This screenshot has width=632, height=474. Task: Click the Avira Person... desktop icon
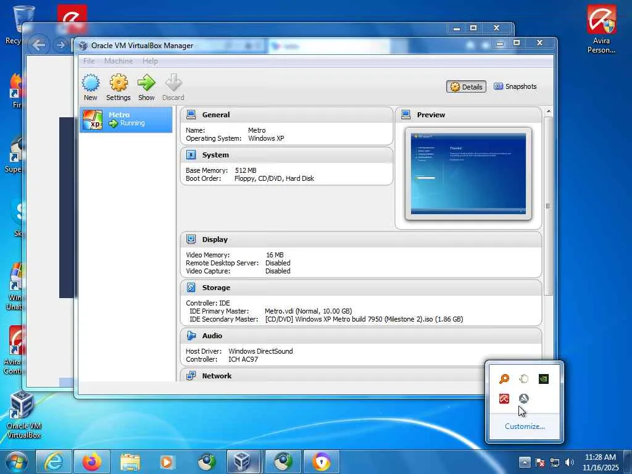[x=601, y=29]
